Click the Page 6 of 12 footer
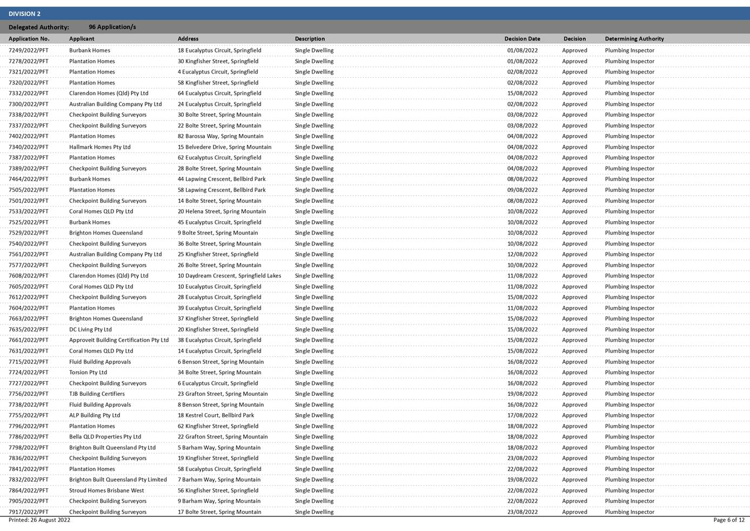The image size is (750, 531). pyautogui.click(x=728, y=520)
